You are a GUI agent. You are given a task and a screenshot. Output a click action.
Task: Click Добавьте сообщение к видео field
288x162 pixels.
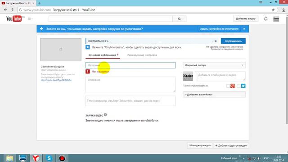(221, 76)
